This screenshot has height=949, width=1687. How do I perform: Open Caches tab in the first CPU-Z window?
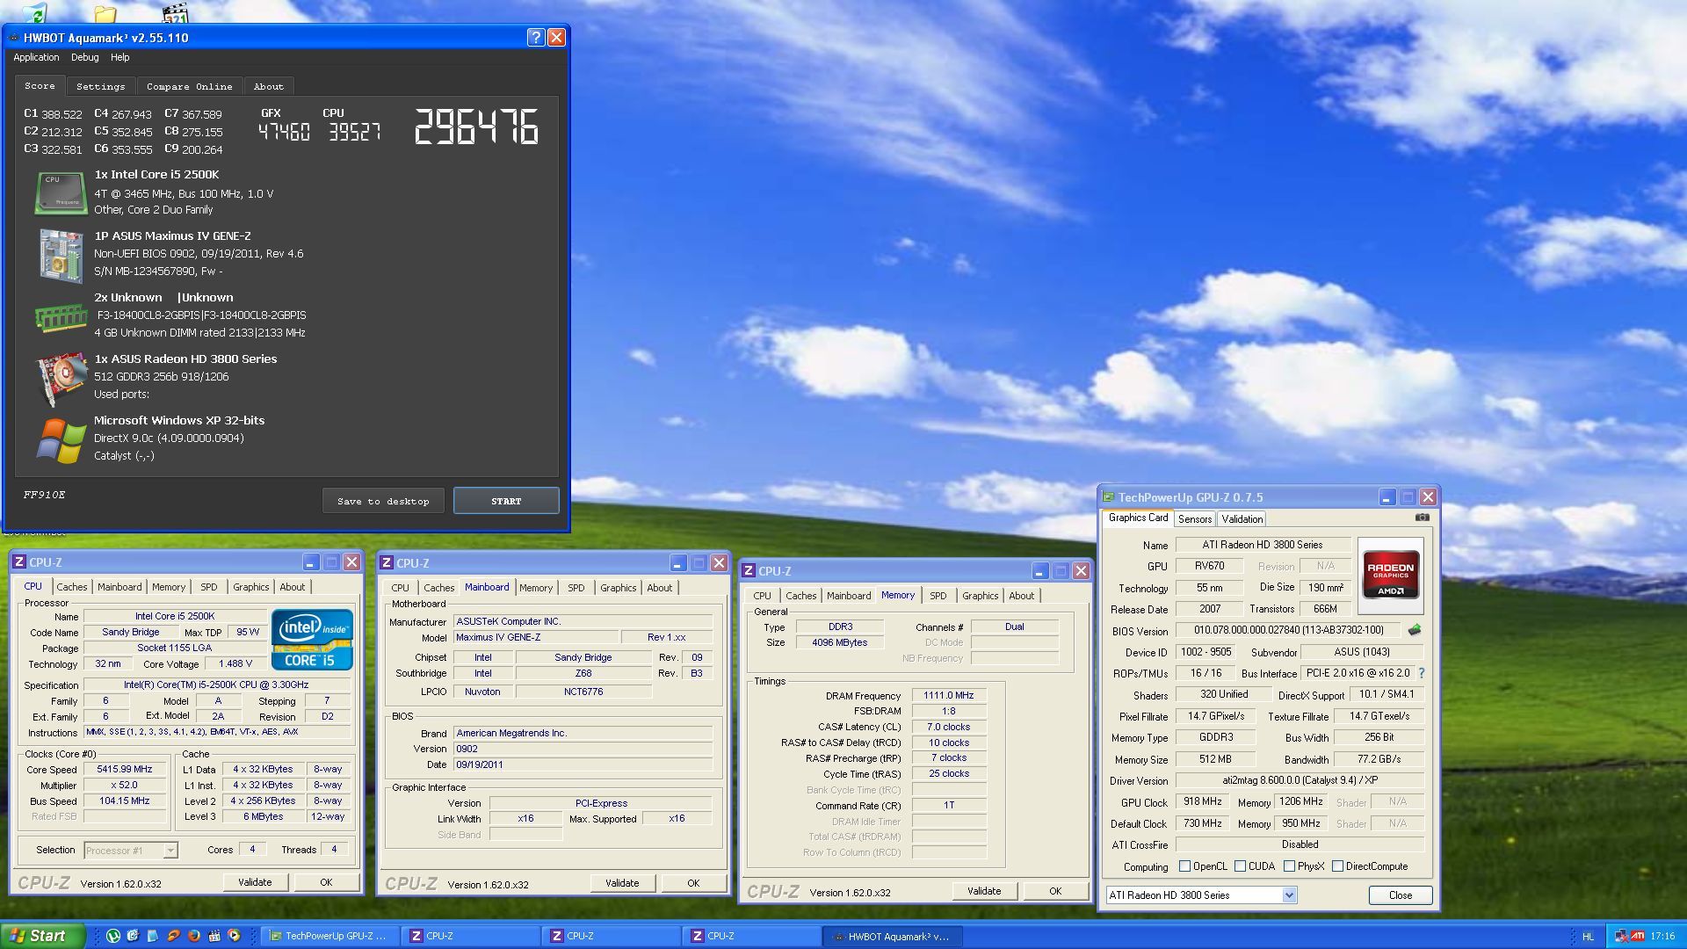(72, 587)
